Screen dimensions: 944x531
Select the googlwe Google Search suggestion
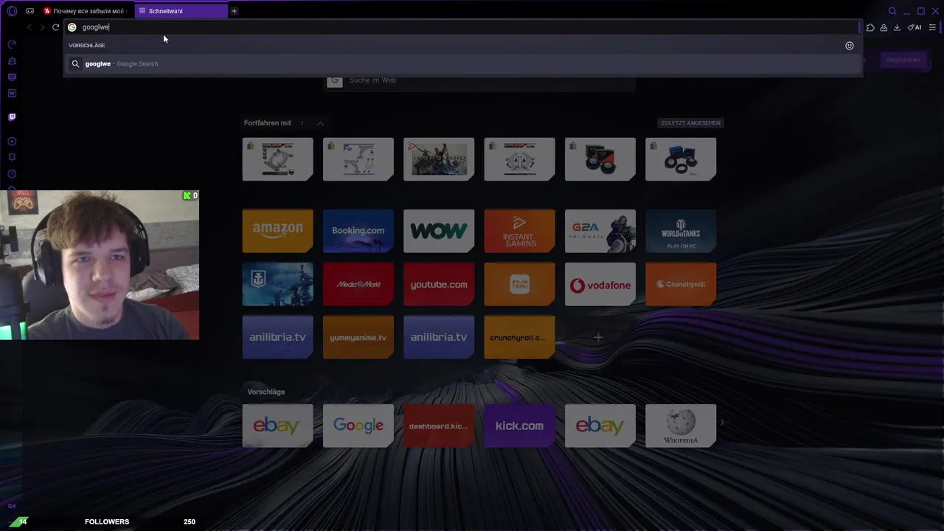(462, 63)
